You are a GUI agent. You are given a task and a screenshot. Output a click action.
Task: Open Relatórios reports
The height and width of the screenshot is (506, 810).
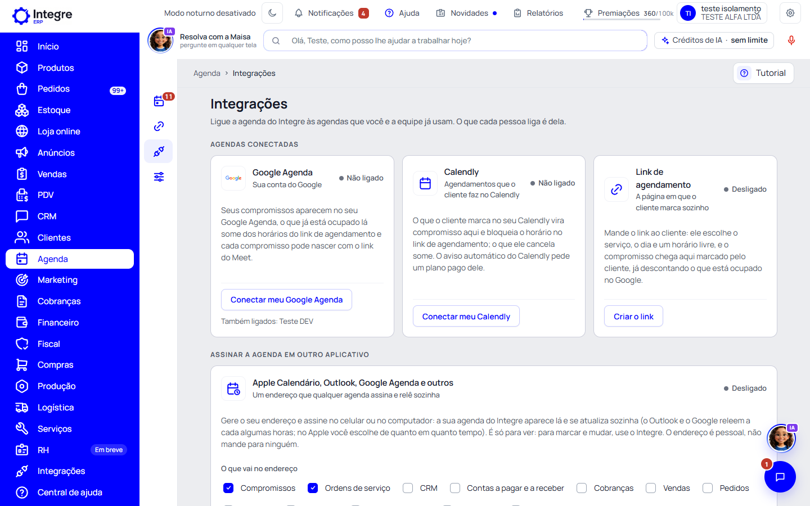(538, 13)
